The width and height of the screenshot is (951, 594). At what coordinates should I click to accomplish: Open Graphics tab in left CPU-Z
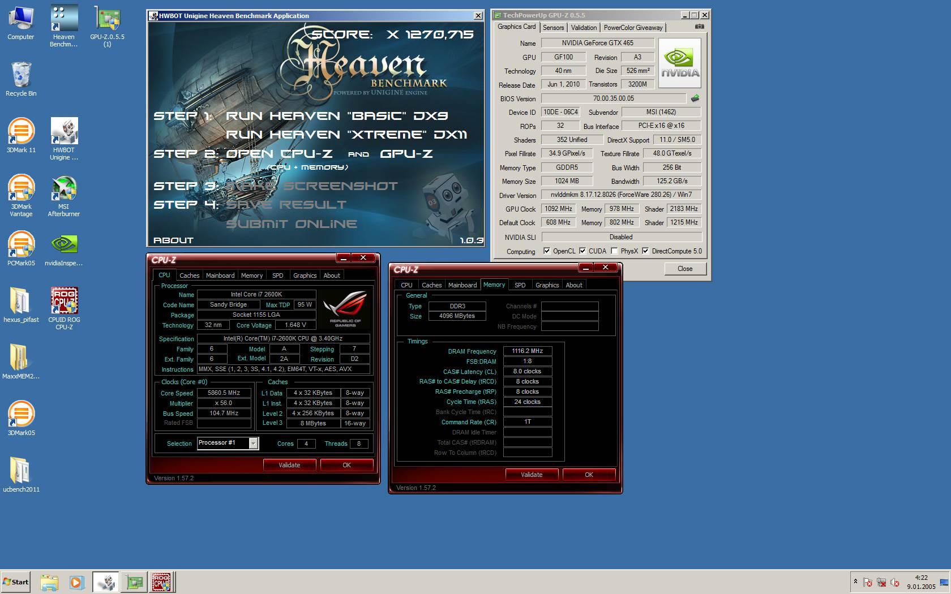pyautogui.click(x=305, y=276)
